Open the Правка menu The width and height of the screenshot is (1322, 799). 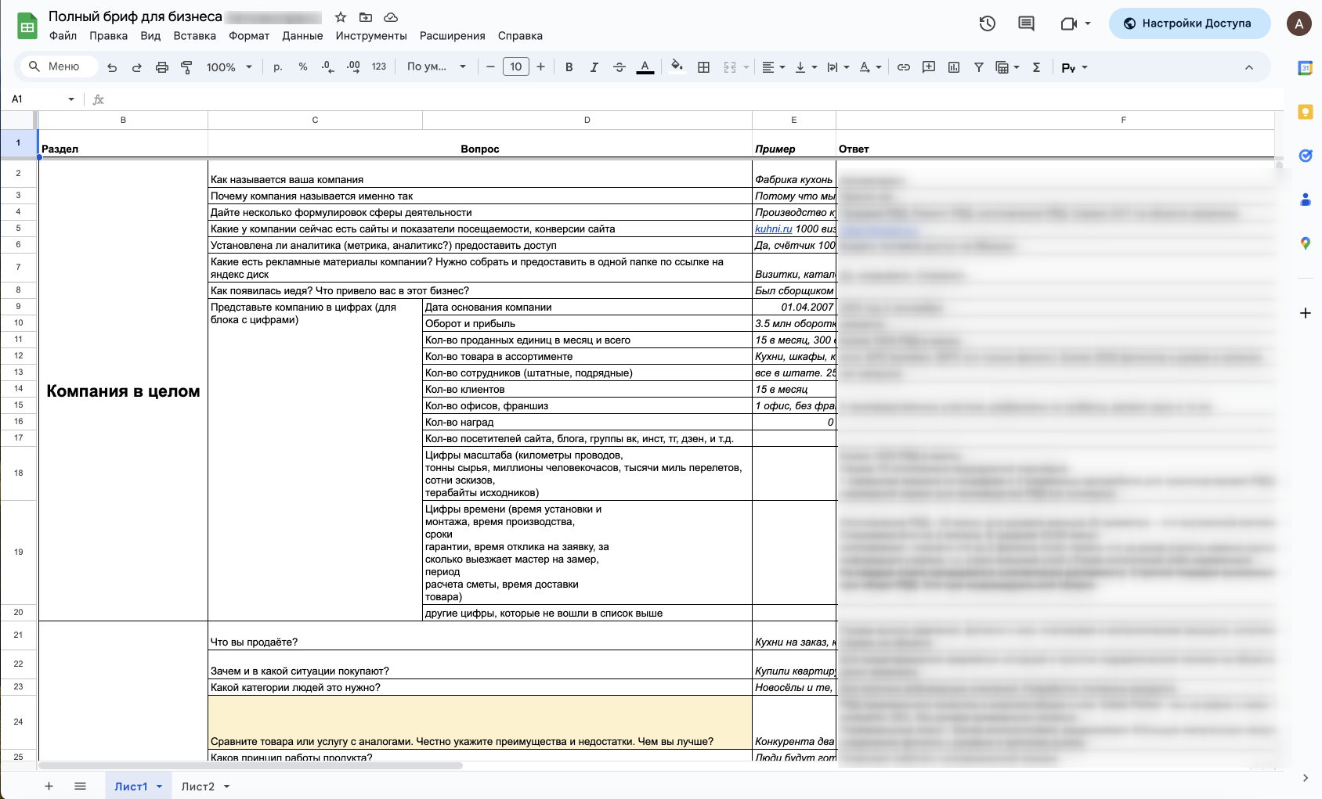pos(108,36)
